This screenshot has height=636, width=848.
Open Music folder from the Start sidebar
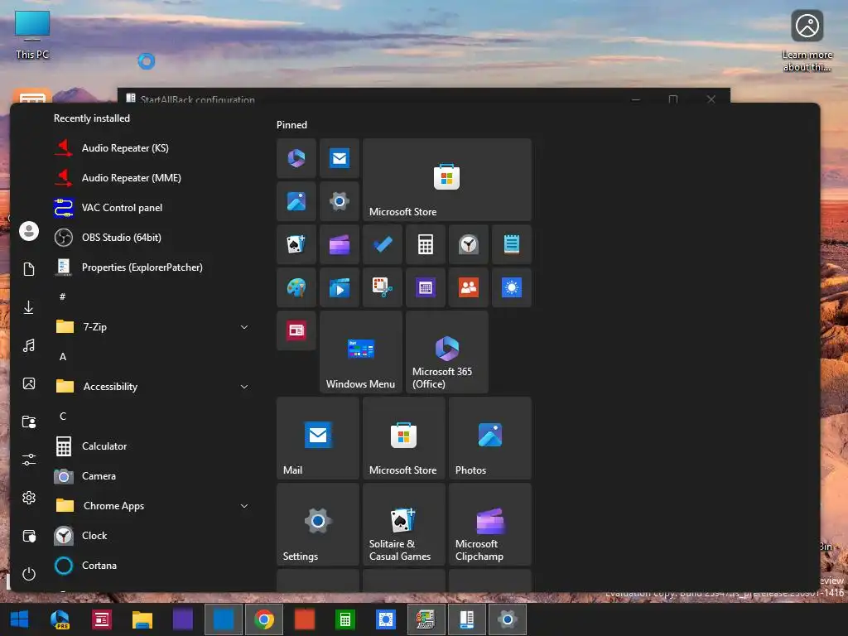point(29,345)
